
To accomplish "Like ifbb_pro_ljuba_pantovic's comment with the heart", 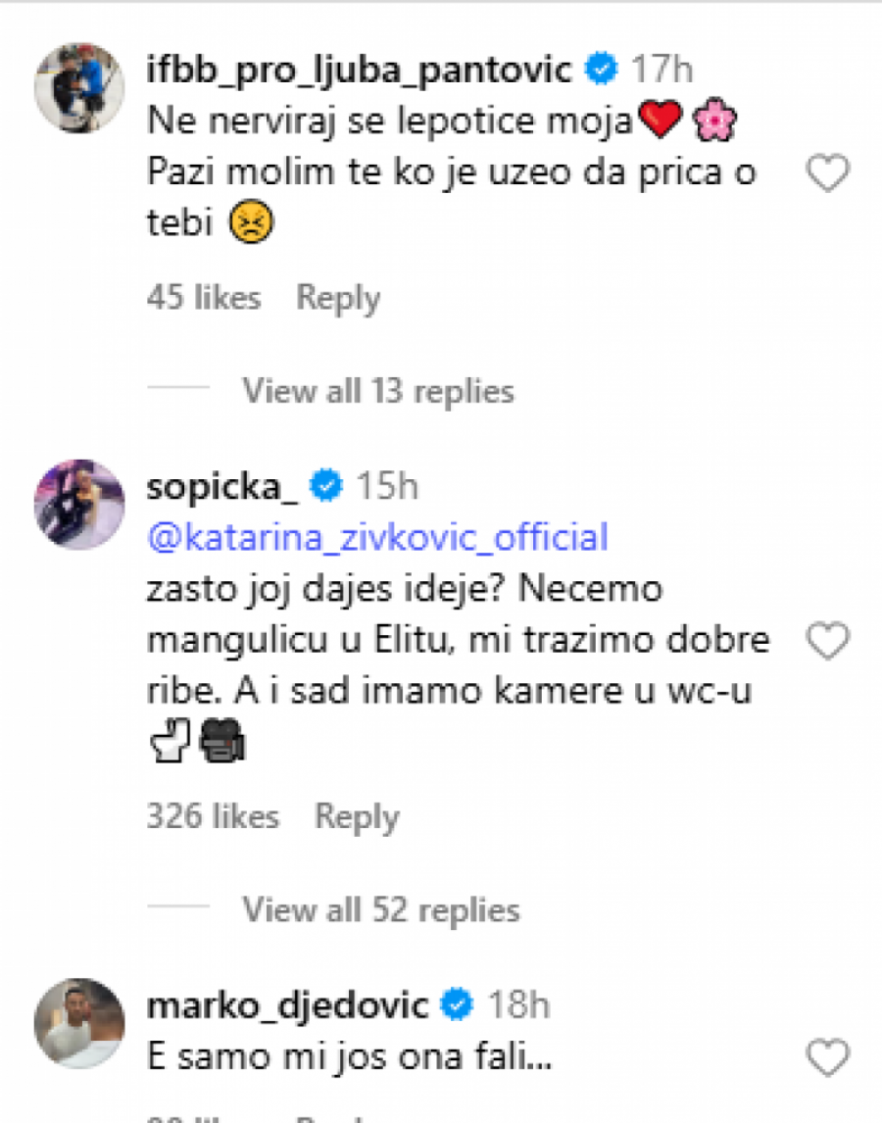I will pyautogui.click(x=826, y=173).
